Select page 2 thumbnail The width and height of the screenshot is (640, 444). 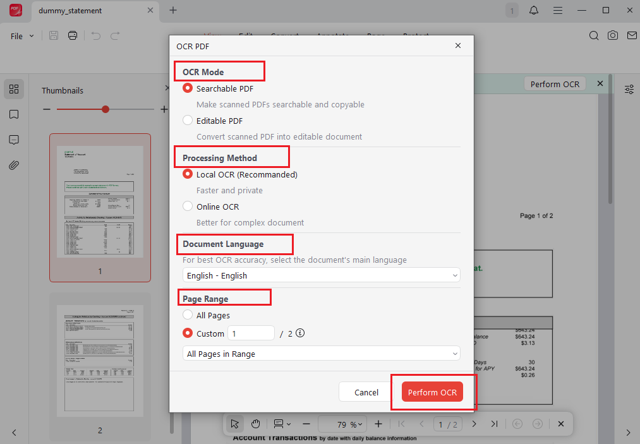[x=100, y=366]
